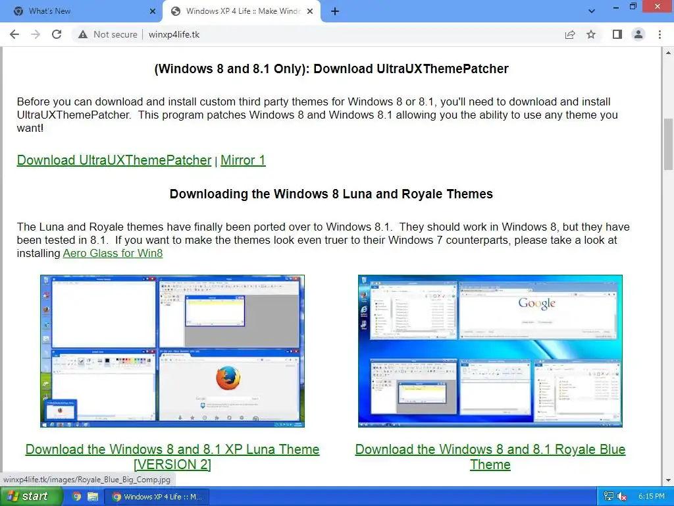Select the Windows XP 4 Life tab
The width and height of the screenshot is (674, 506).
click(x=241, y=11)
